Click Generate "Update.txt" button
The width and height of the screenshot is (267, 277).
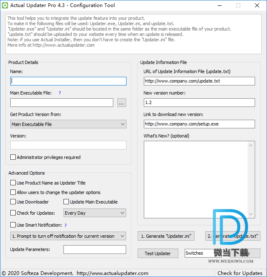pos(233,236)
